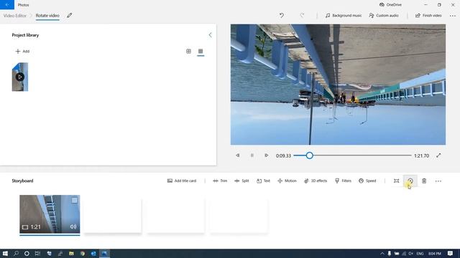Open the top-right See more menu
Viewport: 460px width, 258px height.
tap(453, 16)
